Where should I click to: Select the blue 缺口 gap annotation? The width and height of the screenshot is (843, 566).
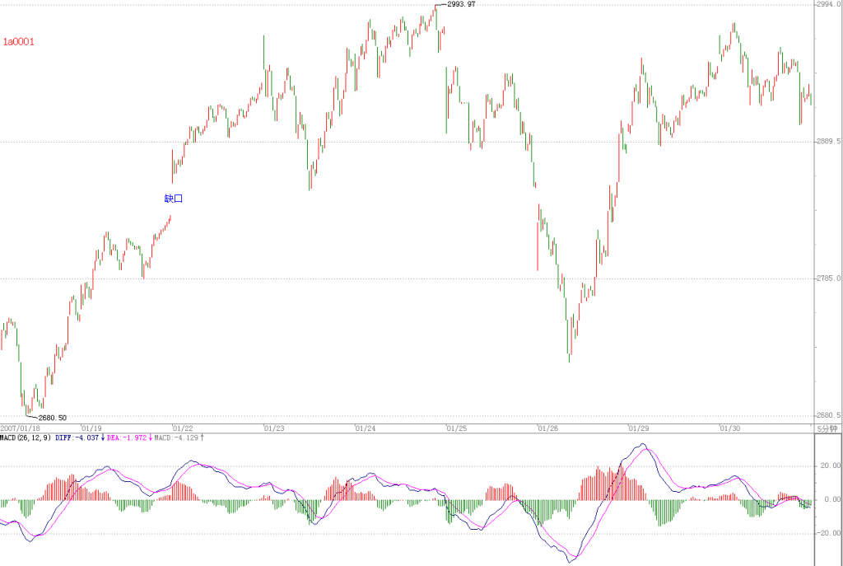174,199
